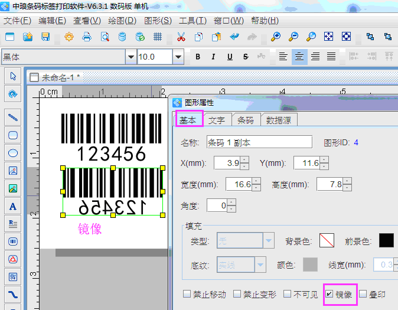Toggle bold text formatting button
398x310 pixels.
tap(198, 57)
